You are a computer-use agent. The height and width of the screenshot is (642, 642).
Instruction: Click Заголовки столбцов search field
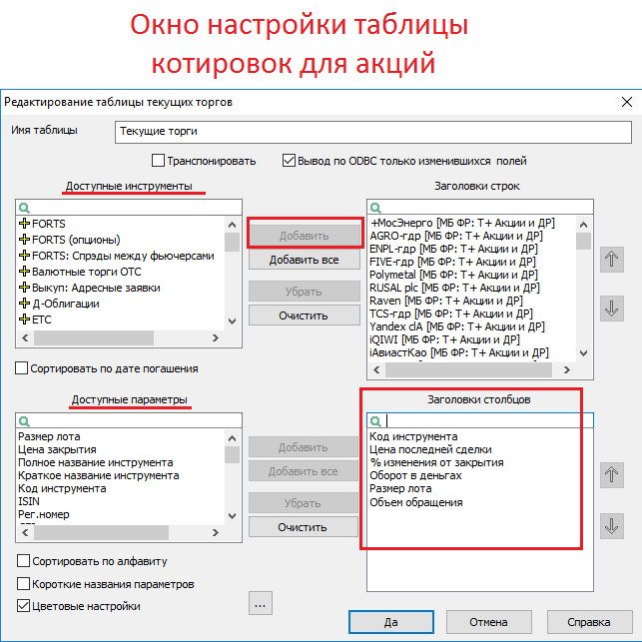click(480, 420)
